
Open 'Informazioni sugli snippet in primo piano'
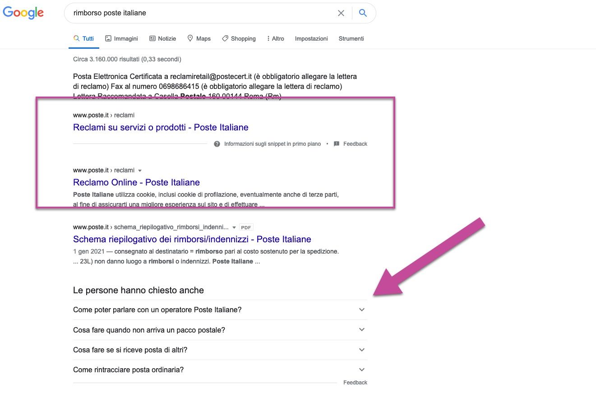click(273, 144)
